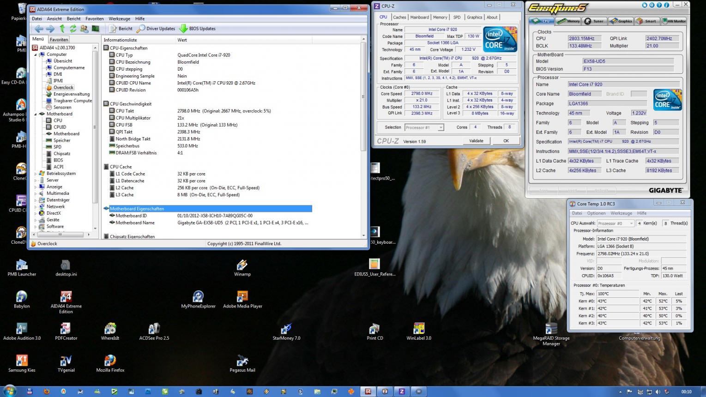Open Werkzeuge menu in Core Temp
This screenshot has width=706, height=397.
[x=621, y=213]
